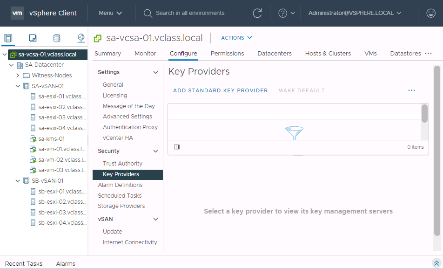Open the Networking inventory view icon
Screen dimensions: 443x269
point(81,38)
